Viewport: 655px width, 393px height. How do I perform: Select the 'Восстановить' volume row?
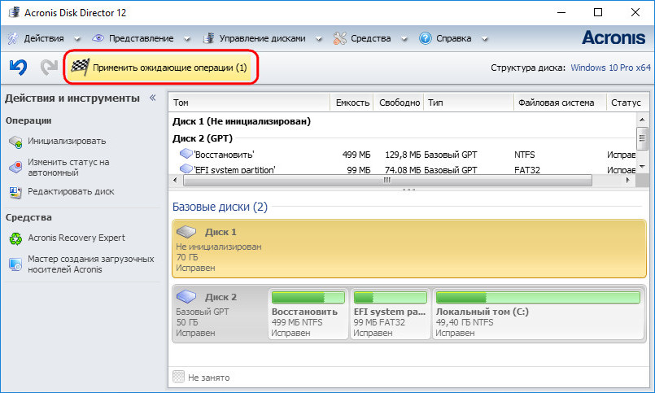(x=402, y=155)
